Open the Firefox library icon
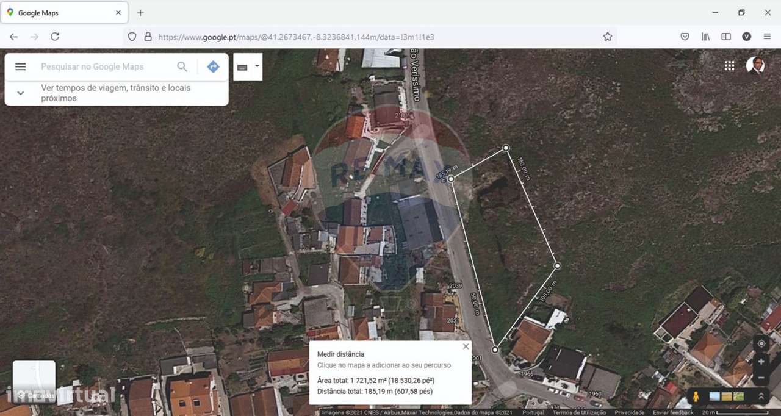The height and width of the screenshot is (416, 781). 705,37
